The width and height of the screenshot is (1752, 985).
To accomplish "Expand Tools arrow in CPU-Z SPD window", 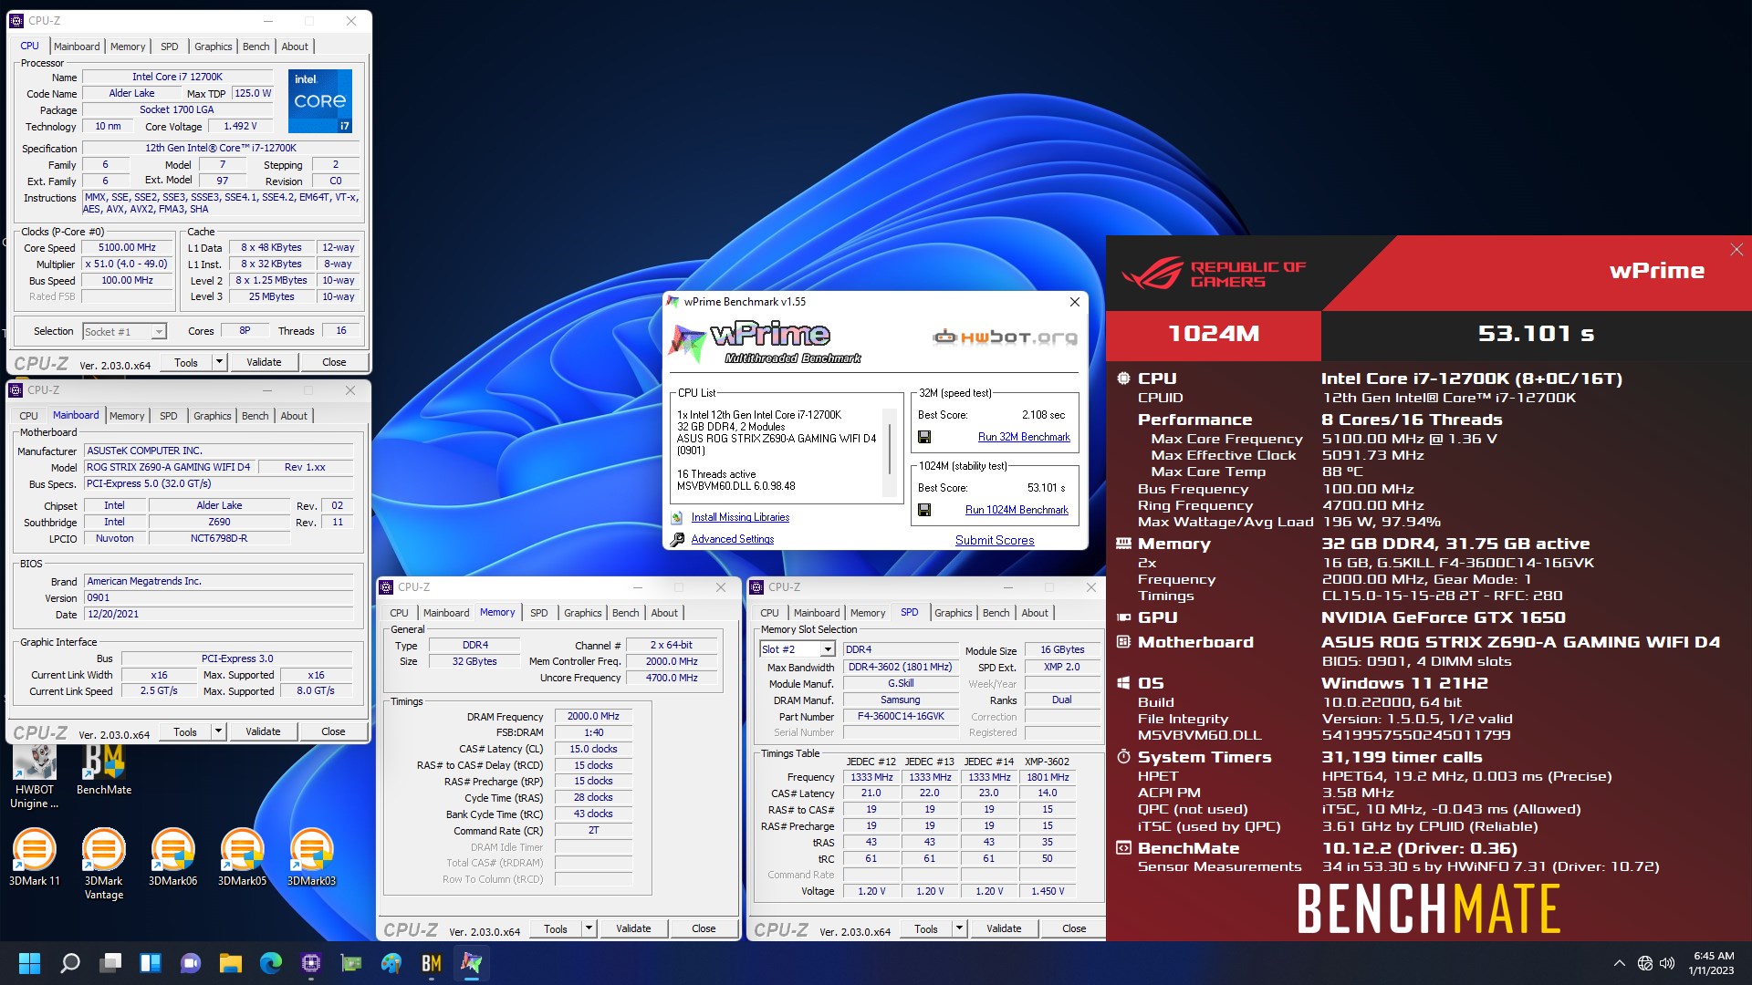I will point(959,928).
